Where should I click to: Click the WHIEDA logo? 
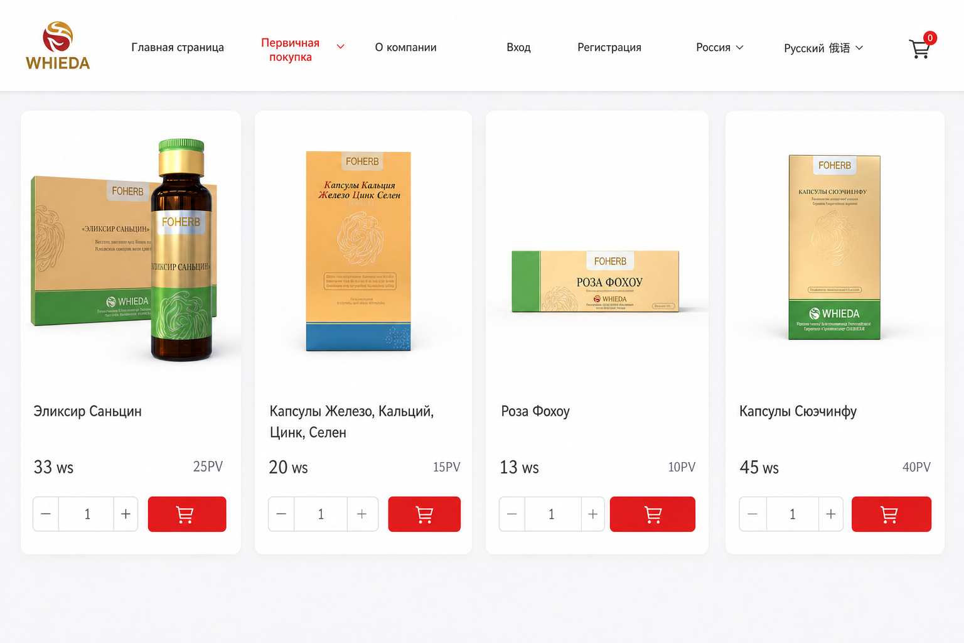click(x=58, y=46)
